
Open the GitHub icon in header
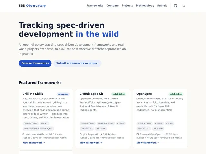[175, 6]
